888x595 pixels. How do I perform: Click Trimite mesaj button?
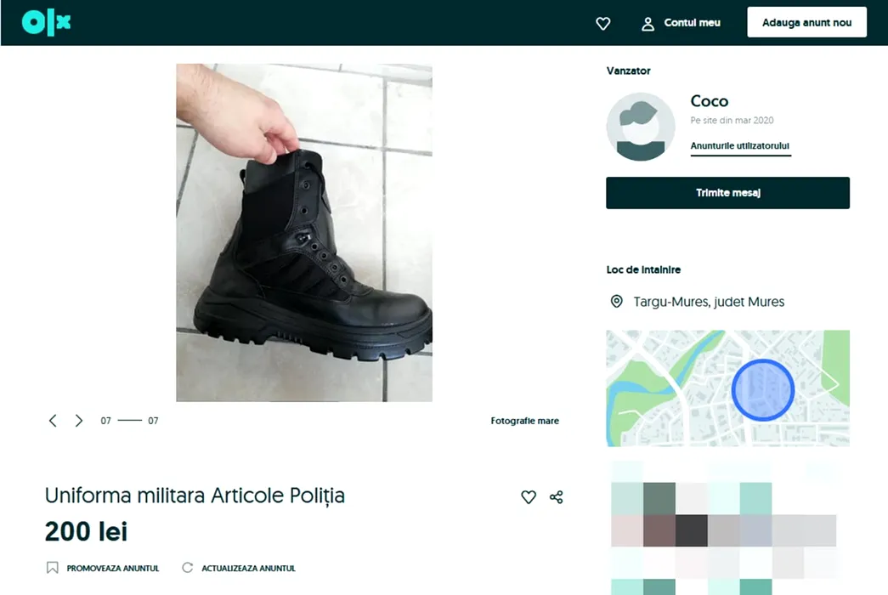[x=727, y=193]
